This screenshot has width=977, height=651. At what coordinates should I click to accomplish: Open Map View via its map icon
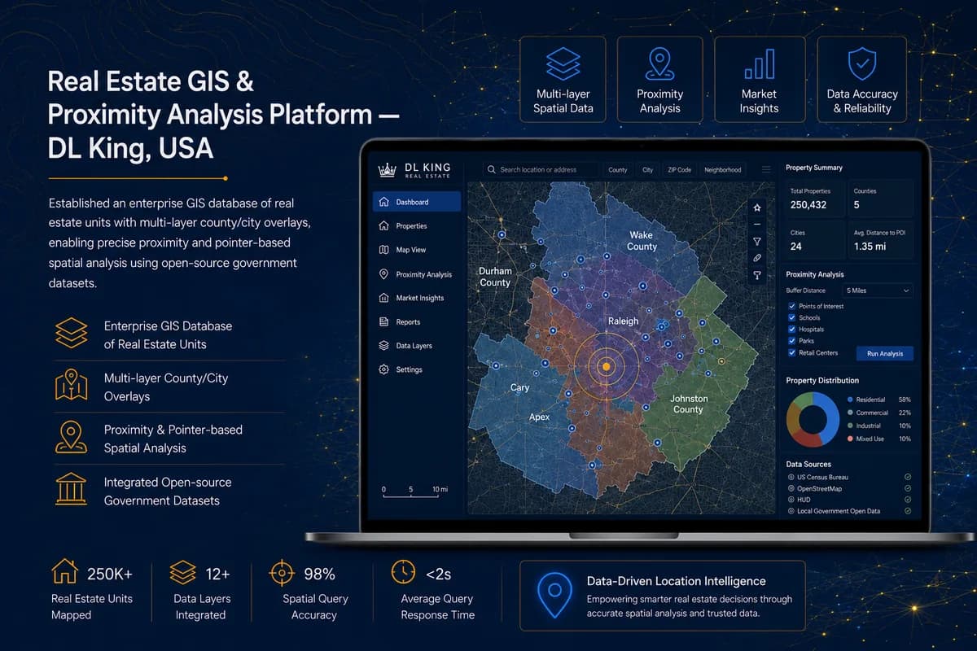384,250
